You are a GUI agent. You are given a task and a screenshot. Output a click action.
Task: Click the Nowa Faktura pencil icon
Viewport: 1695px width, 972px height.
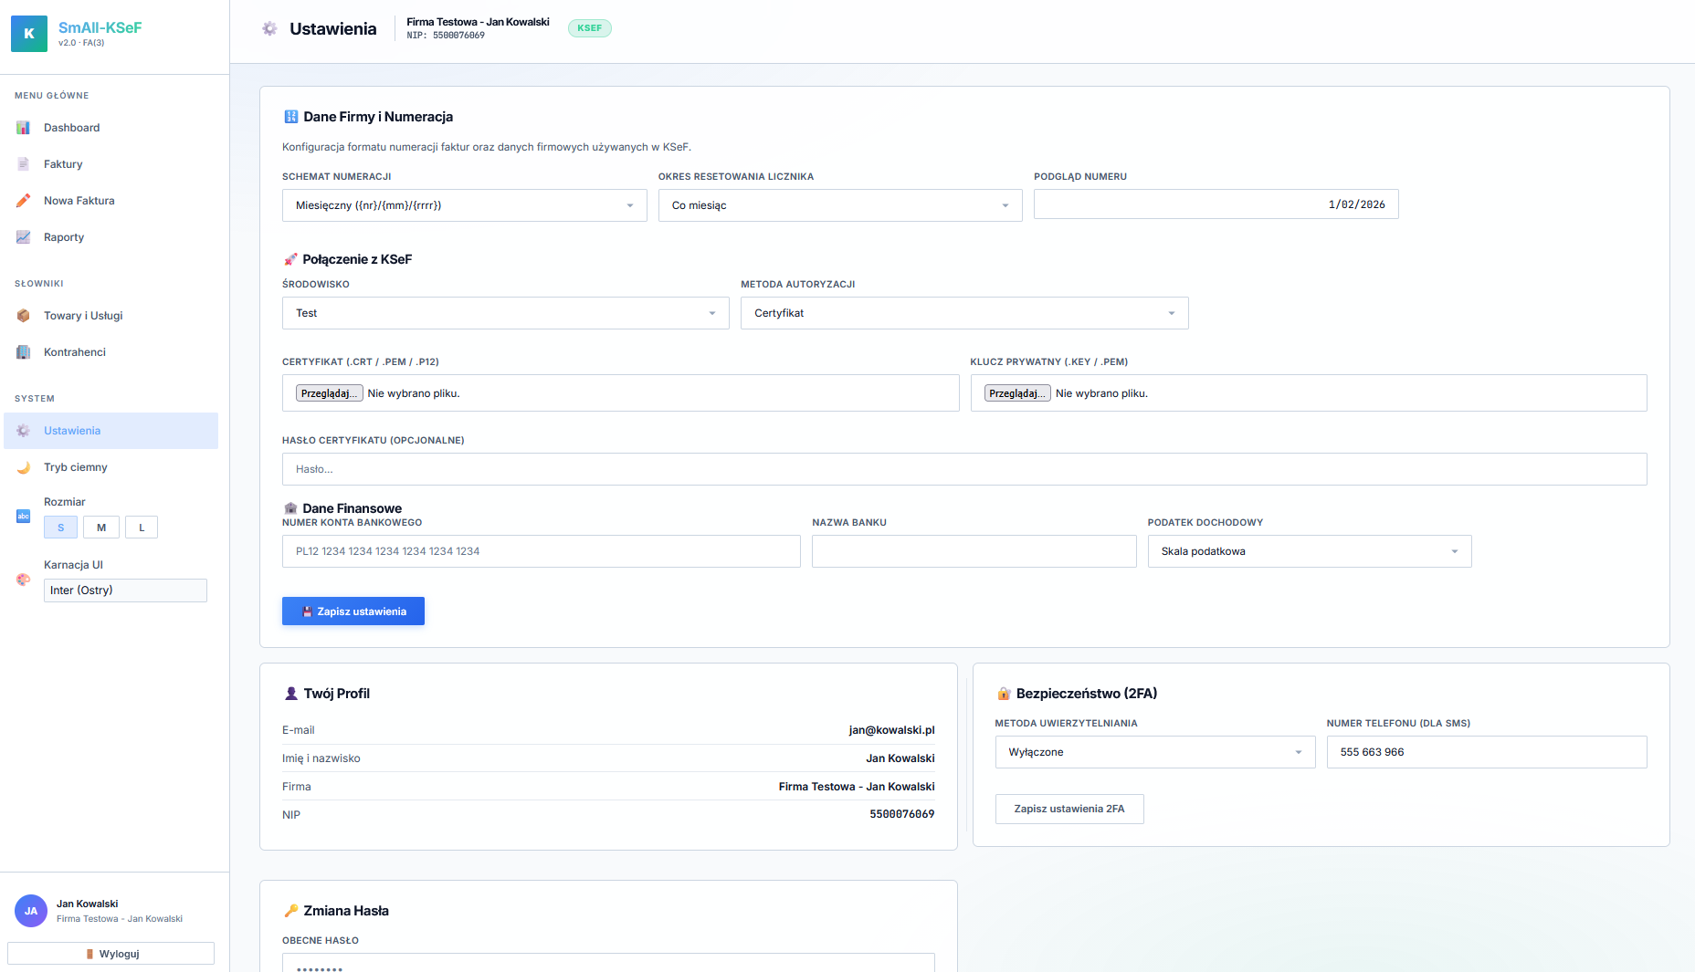coord(24,201)
